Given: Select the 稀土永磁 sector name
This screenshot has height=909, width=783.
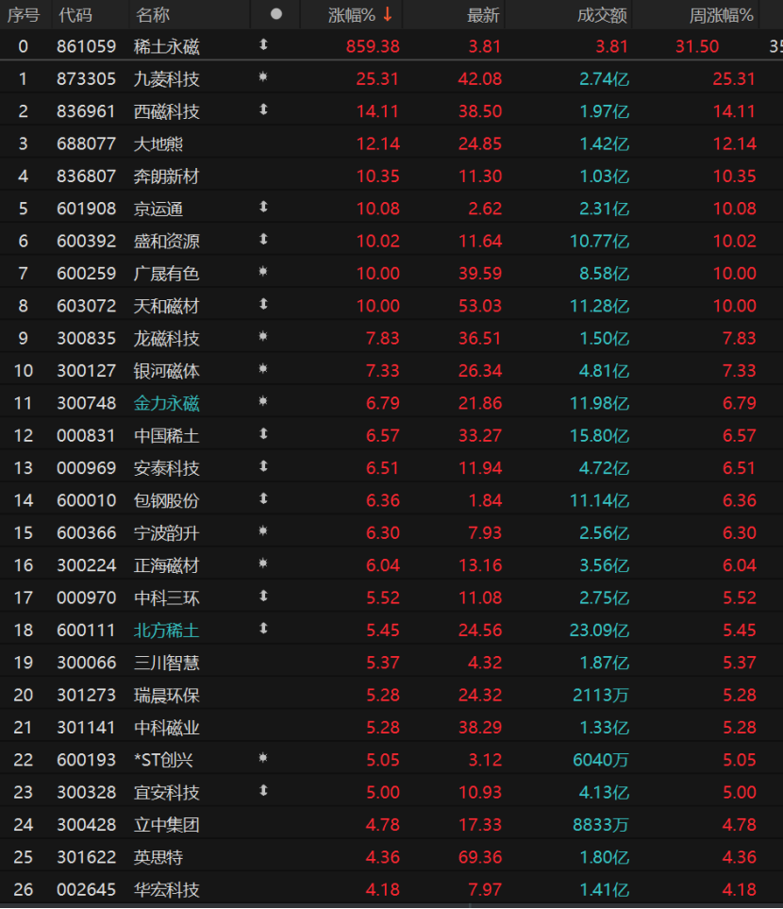Looking at the screenshot, I should tap(166, 46).
